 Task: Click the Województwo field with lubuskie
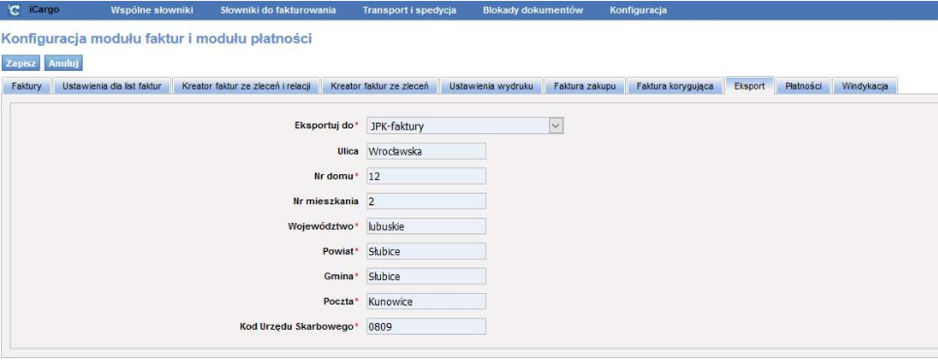(426, 227)
